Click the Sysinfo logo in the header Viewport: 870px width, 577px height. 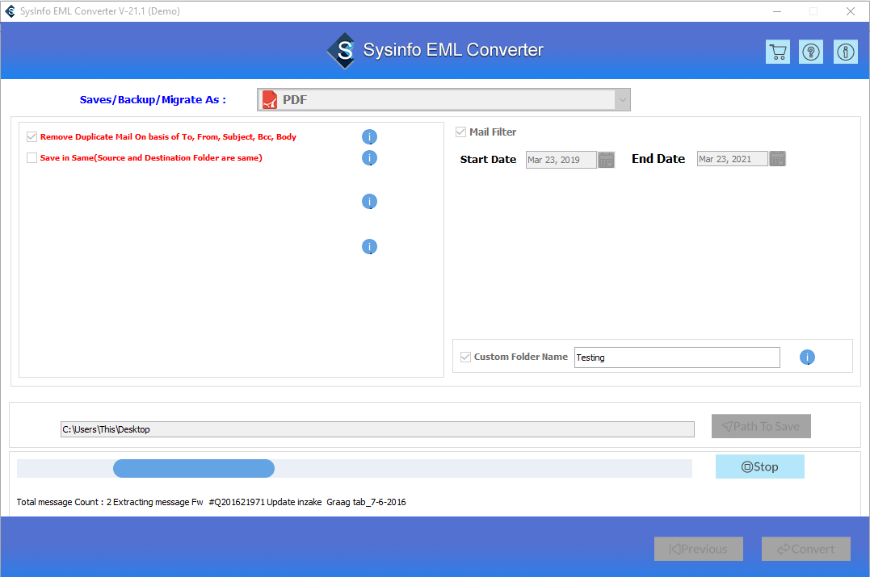pos(343,51)
